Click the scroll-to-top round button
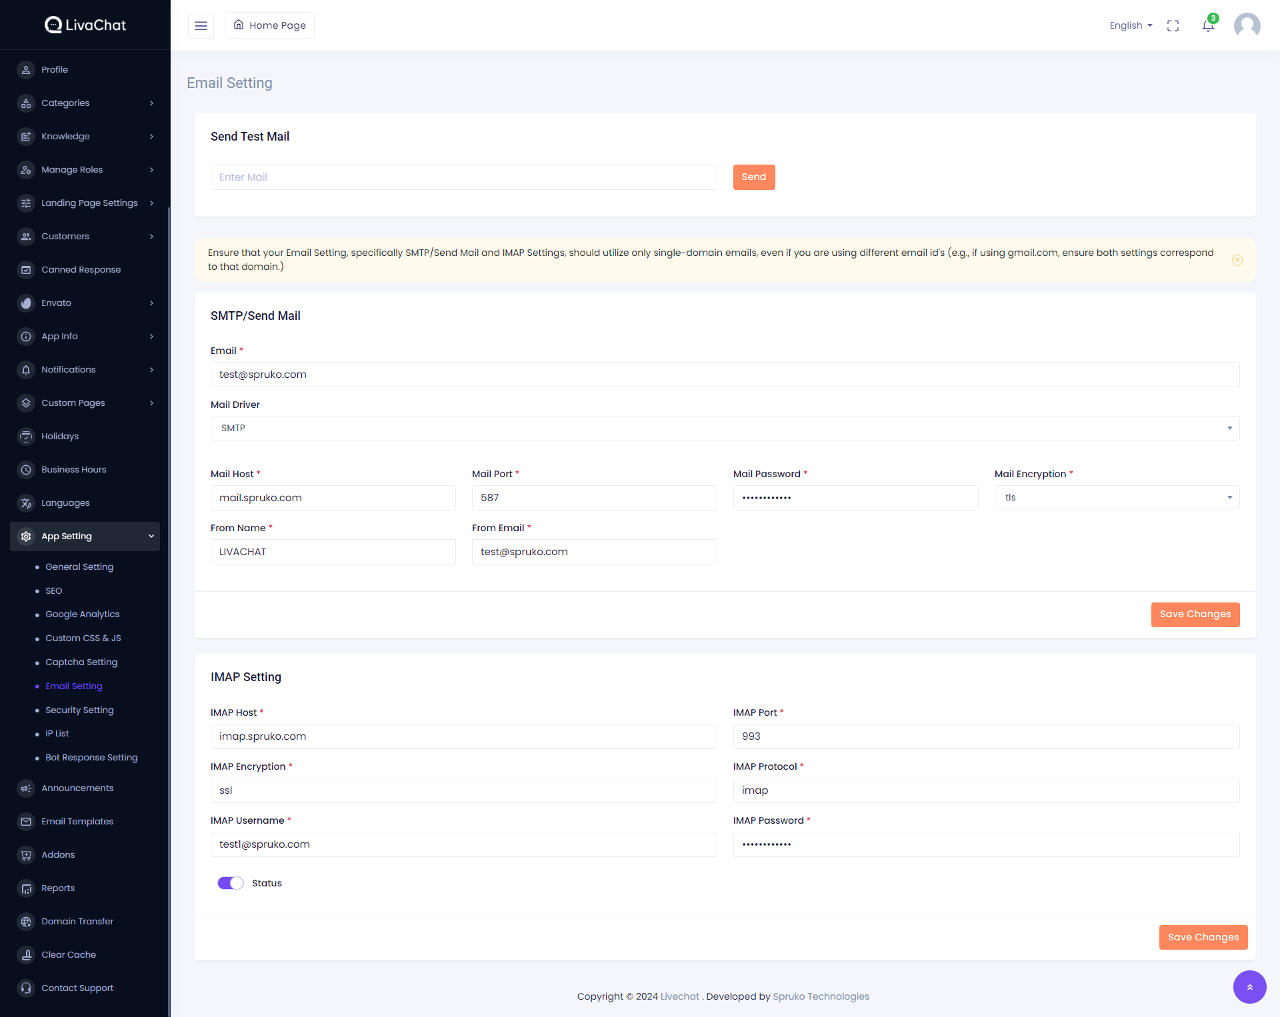The width and height of the screenshot is (1280, 1017). tap(1249, 987)
